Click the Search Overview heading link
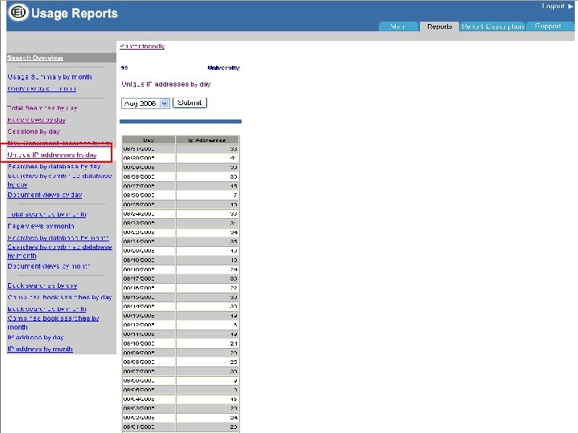Image resolution: width=578 pixels, height=433 pixels. [x=35, y=58]
